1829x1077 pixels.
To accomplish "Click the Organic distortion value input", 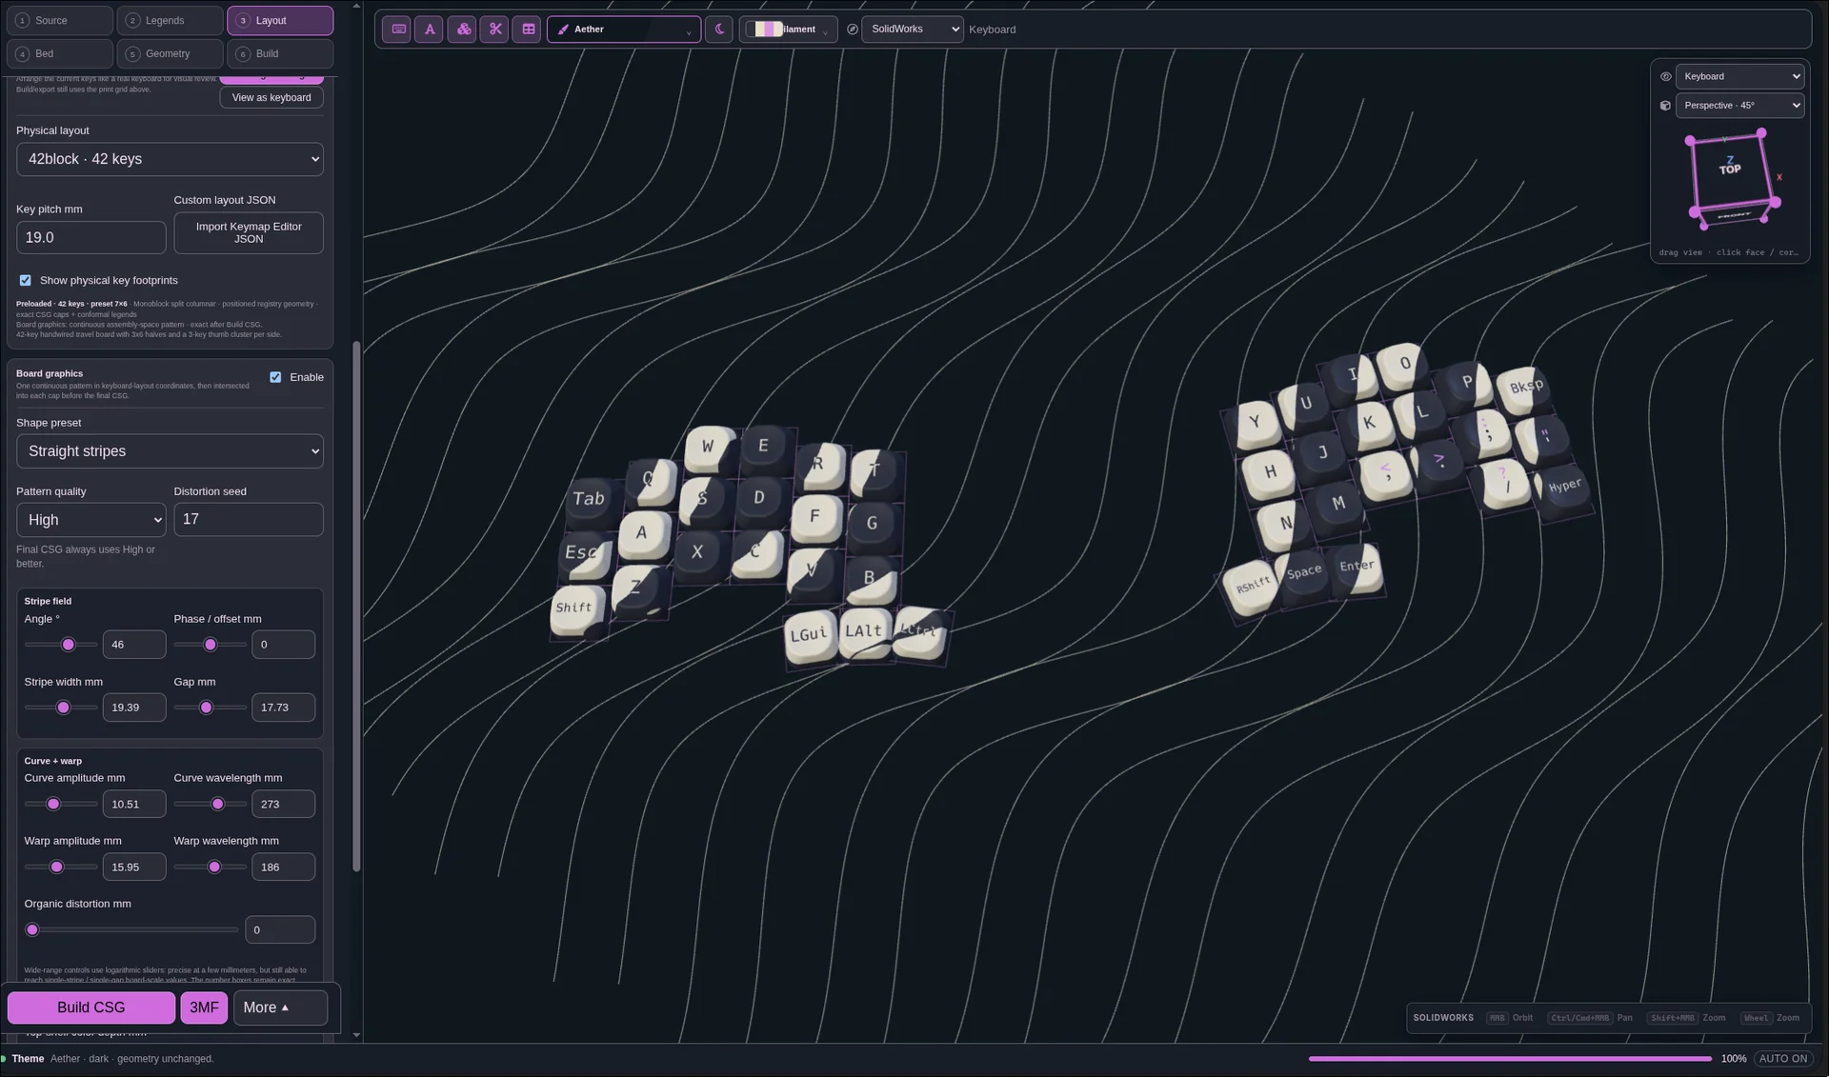I will pyautogui.click(x=280, y=930).
